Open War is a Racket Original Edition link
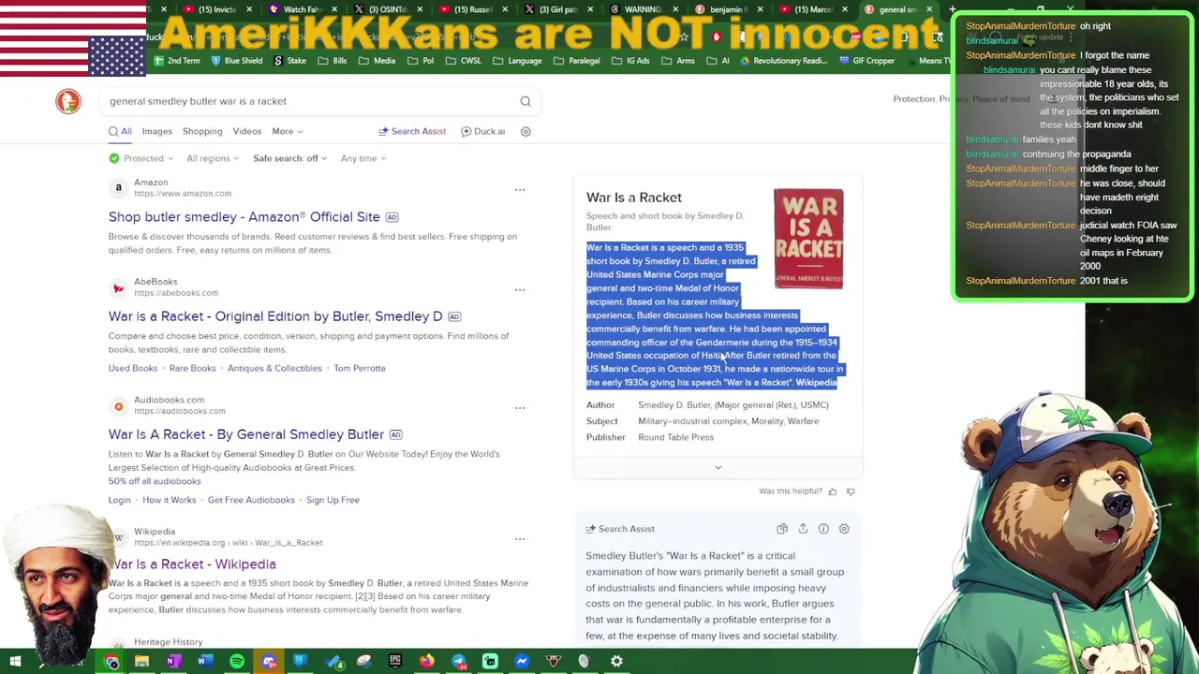1199x674 pixels. [275, 316]
